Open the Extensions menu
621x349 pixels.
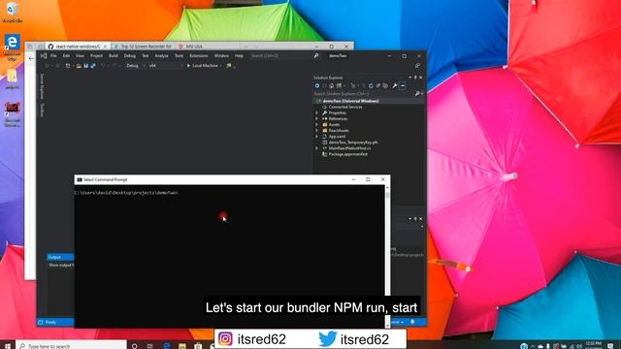point(199,56)
